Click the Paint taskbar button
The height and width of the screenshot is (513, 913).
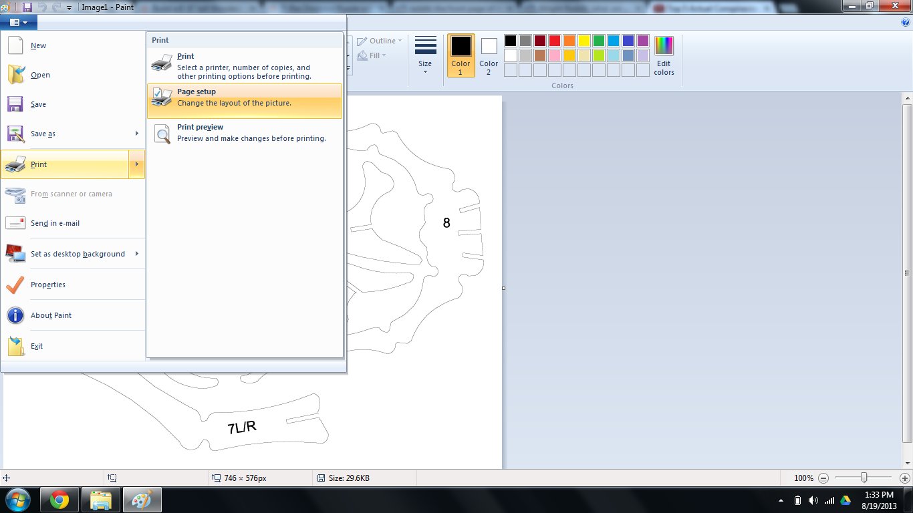point(142,500)
